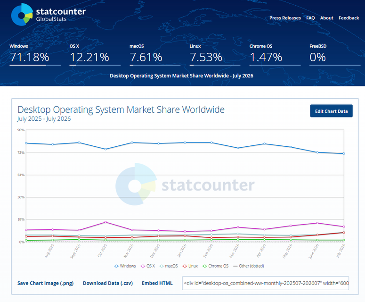The image size is (365, 302).
Task: Click the Chrome OS data point at July 2026
Action: point(344,240)
